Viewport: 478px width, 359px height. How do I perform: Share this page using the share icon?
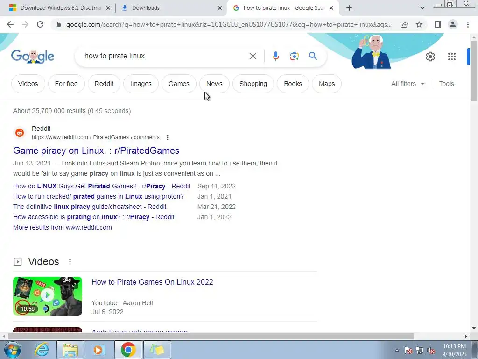pos(404,24)
